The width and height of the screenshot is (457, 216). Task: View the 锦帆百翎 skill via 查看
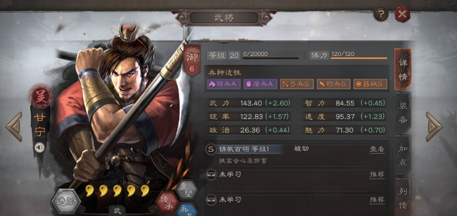point(377,150)
